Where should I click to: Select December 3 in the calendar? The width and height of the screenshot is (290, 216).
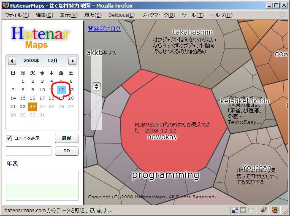[42, 81]
